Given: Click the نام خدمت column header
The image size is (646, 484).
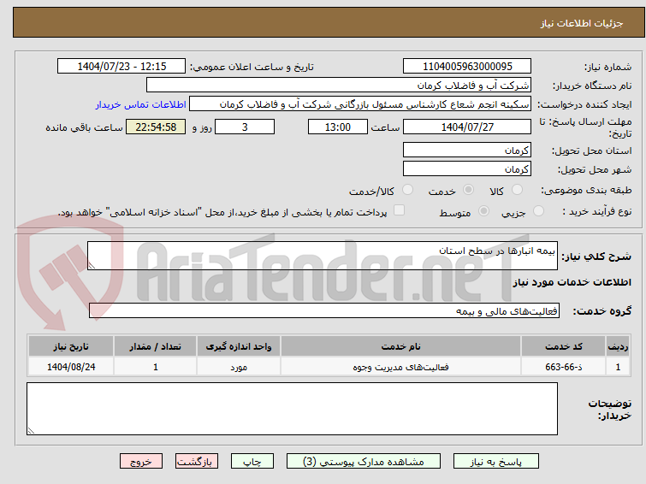Looking at the screenshot, I should tap(401, 346).
